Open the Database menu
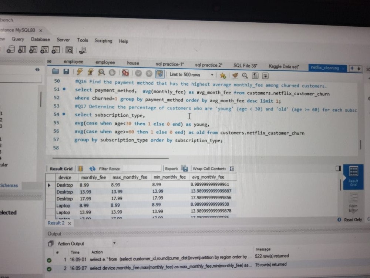 [x=40, y=40]
